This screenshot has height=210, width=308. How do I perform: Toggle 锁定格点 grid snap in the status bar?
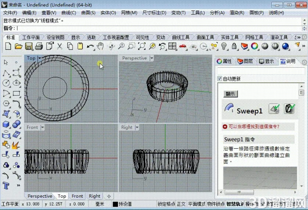click(x=166, y=204)
